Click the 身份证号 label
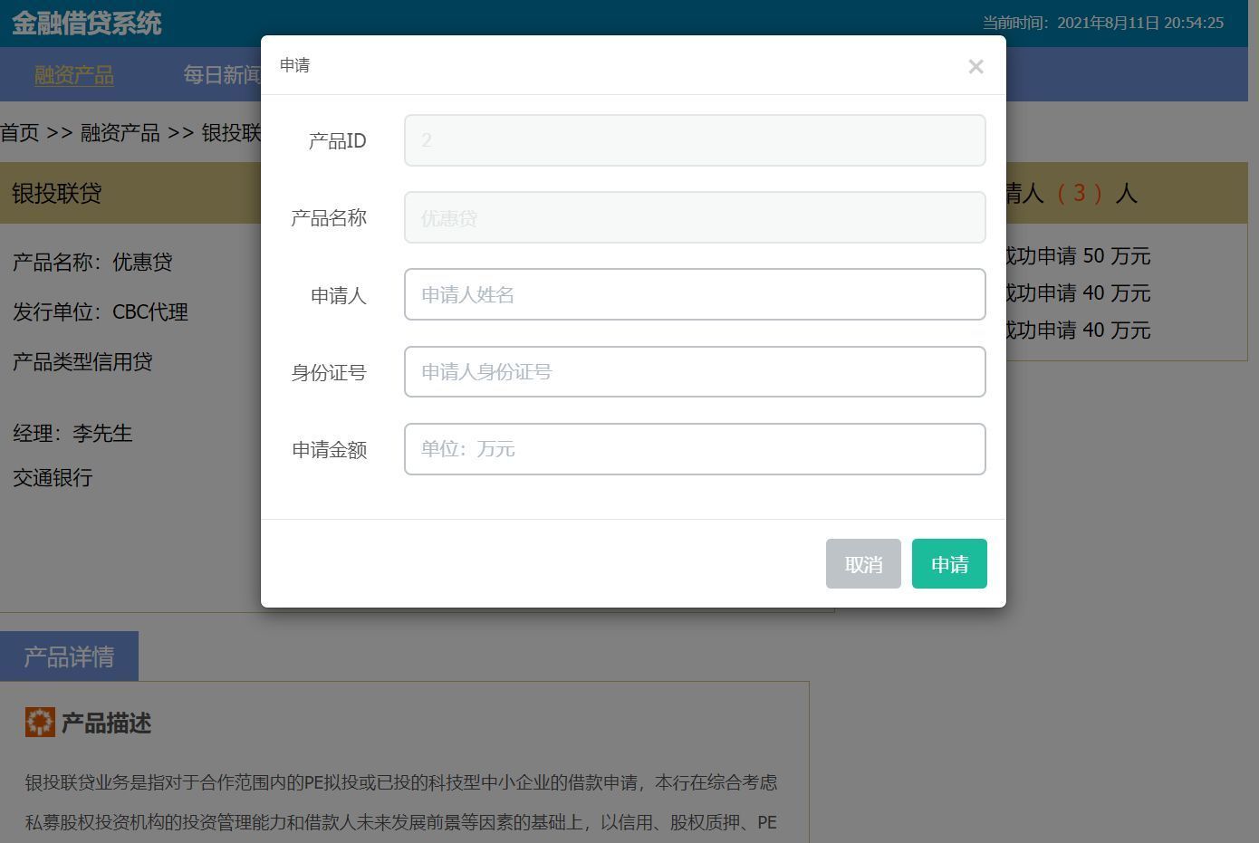The height and width of the screenshot is (843, 1259). coord(329,372)
